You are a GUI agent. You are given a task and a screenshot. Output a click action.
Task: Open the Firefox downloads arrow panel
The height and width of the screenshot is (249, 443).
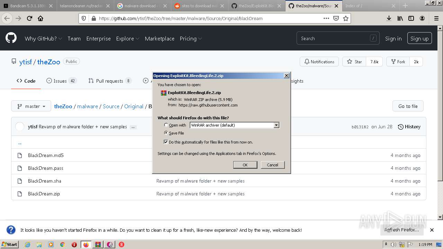(389, 18)
